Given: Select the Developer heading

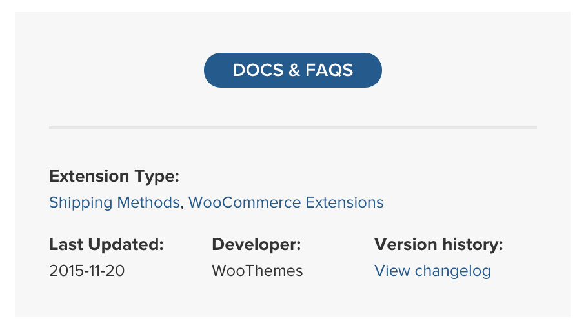Looking at the screenshot, I should 256,245.
